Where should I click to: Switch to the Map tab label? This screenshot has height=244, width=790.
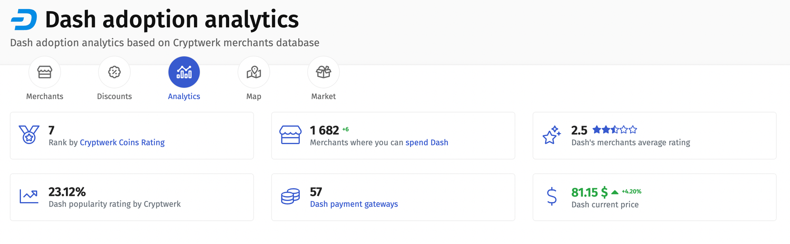coord(254,96)
